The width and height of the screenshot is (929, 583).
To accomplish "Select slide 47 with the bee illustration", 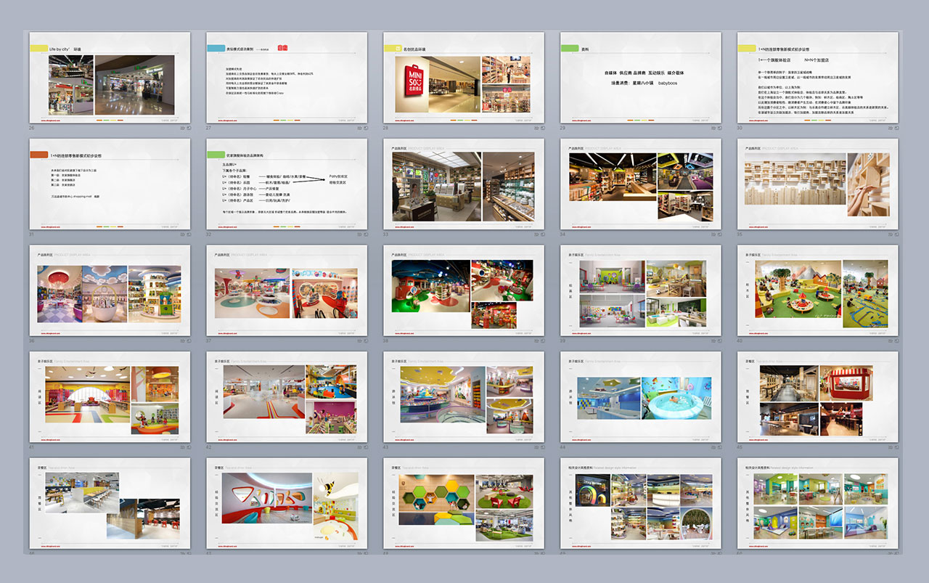I will pos(287,503).
